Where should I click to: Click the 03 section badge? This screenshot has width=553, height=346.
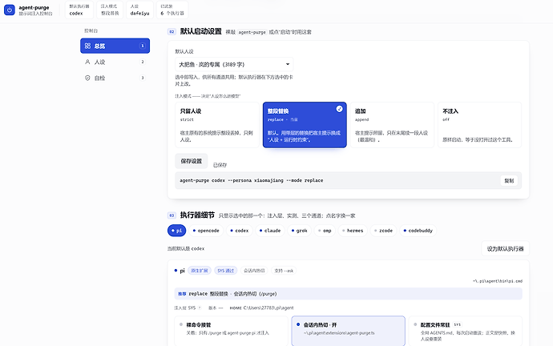[x=172, y=215]
